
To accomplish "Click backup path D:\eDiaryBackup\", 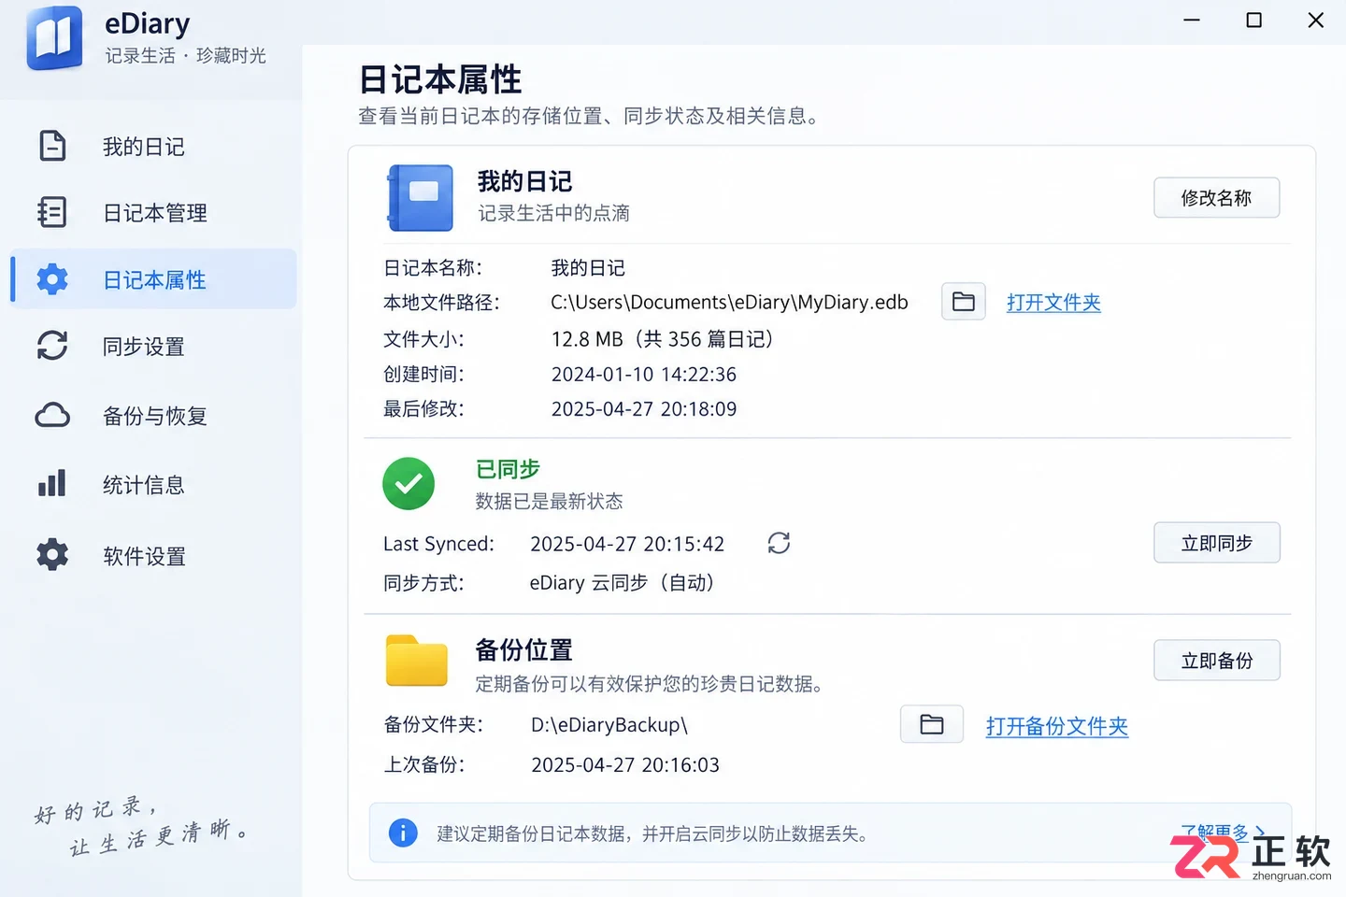I will click(x=609, y=724).
